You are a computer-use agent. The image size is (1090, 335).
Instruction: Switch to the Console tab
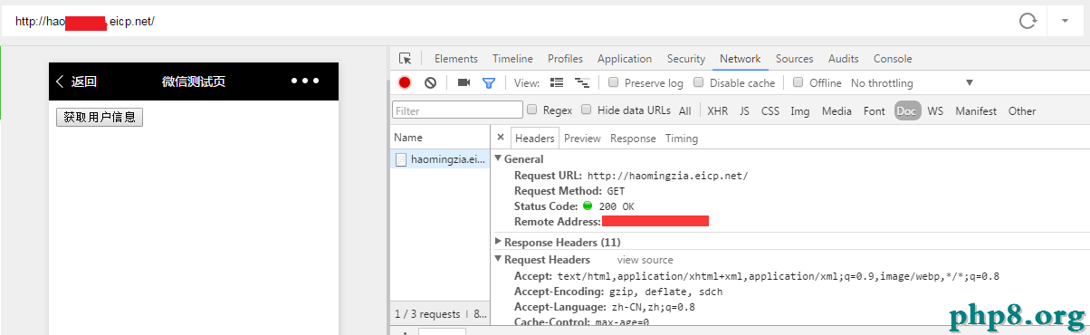pos(893,59)
